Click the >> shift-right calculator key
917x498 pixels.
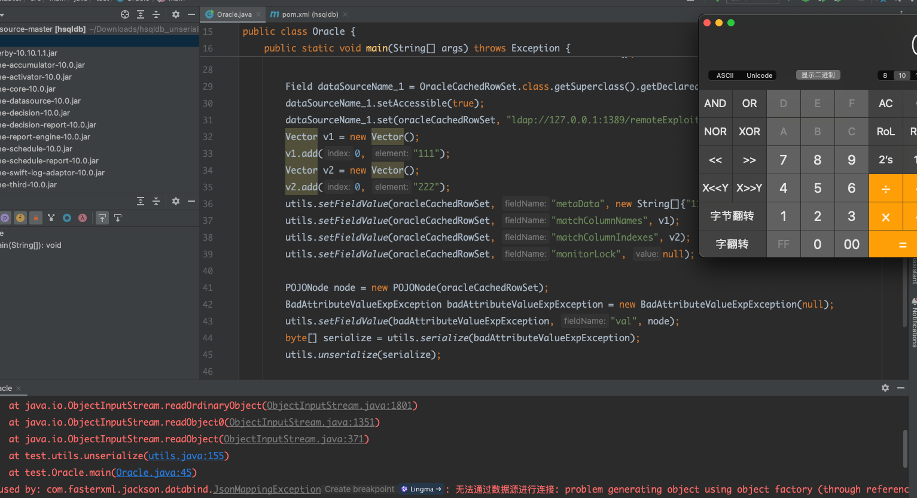coord(750,160)
